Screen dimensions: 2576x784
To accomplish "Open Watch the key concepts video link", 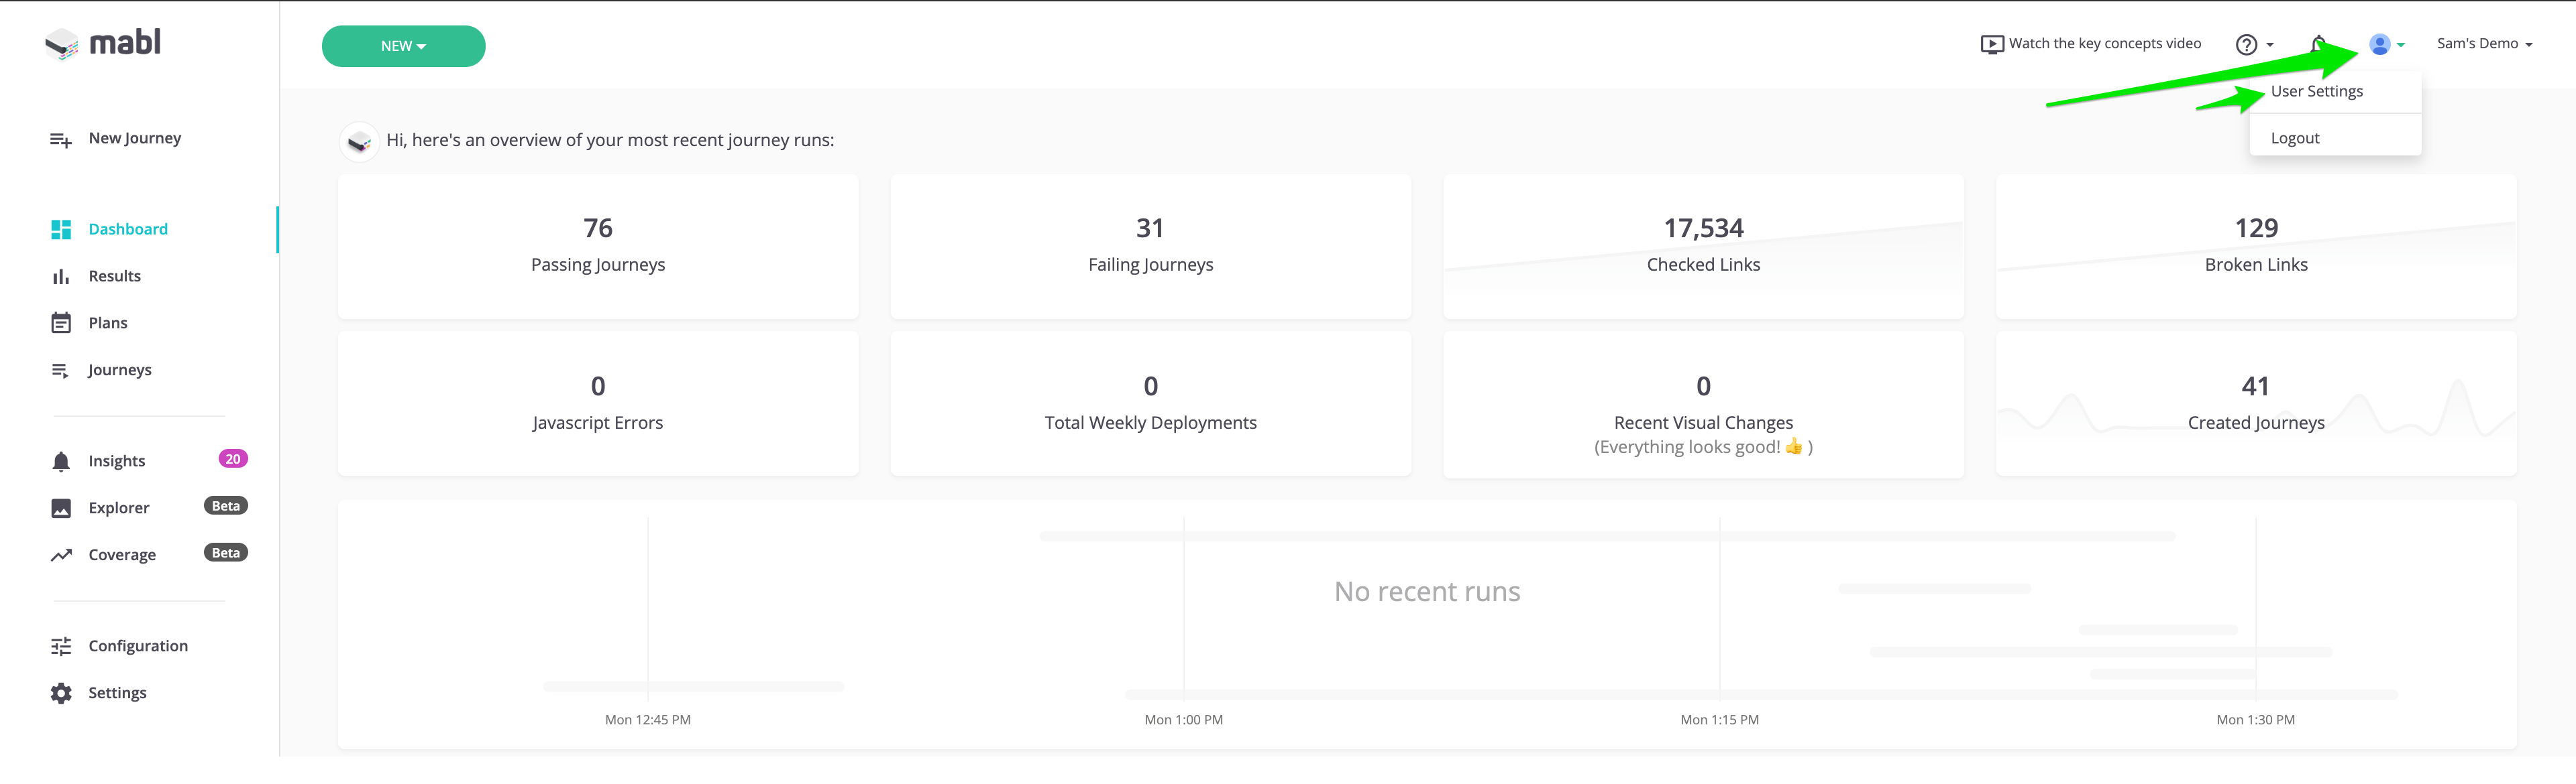I will pyautogui.click(x=2091, y=44).
